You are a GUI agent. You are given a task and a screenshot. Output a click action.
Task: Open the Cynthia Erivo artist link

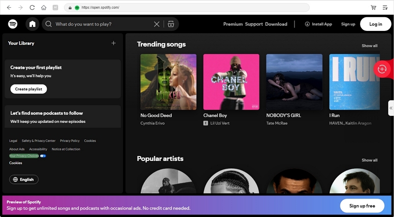pyautogui.click(x=153, y=123)
